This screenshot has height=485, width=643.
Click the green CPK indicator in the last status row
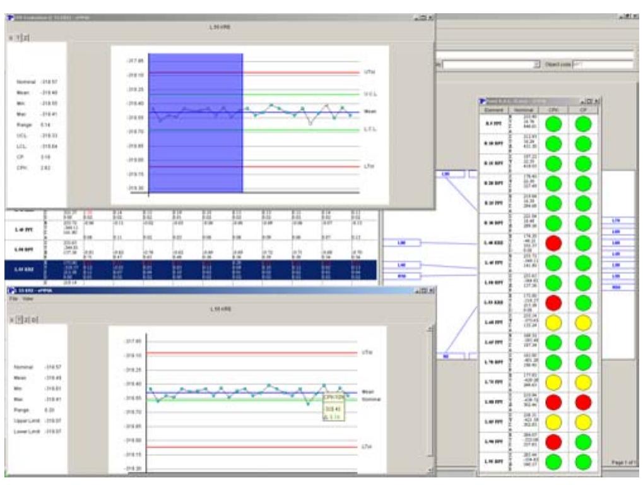tap(553, 462)
